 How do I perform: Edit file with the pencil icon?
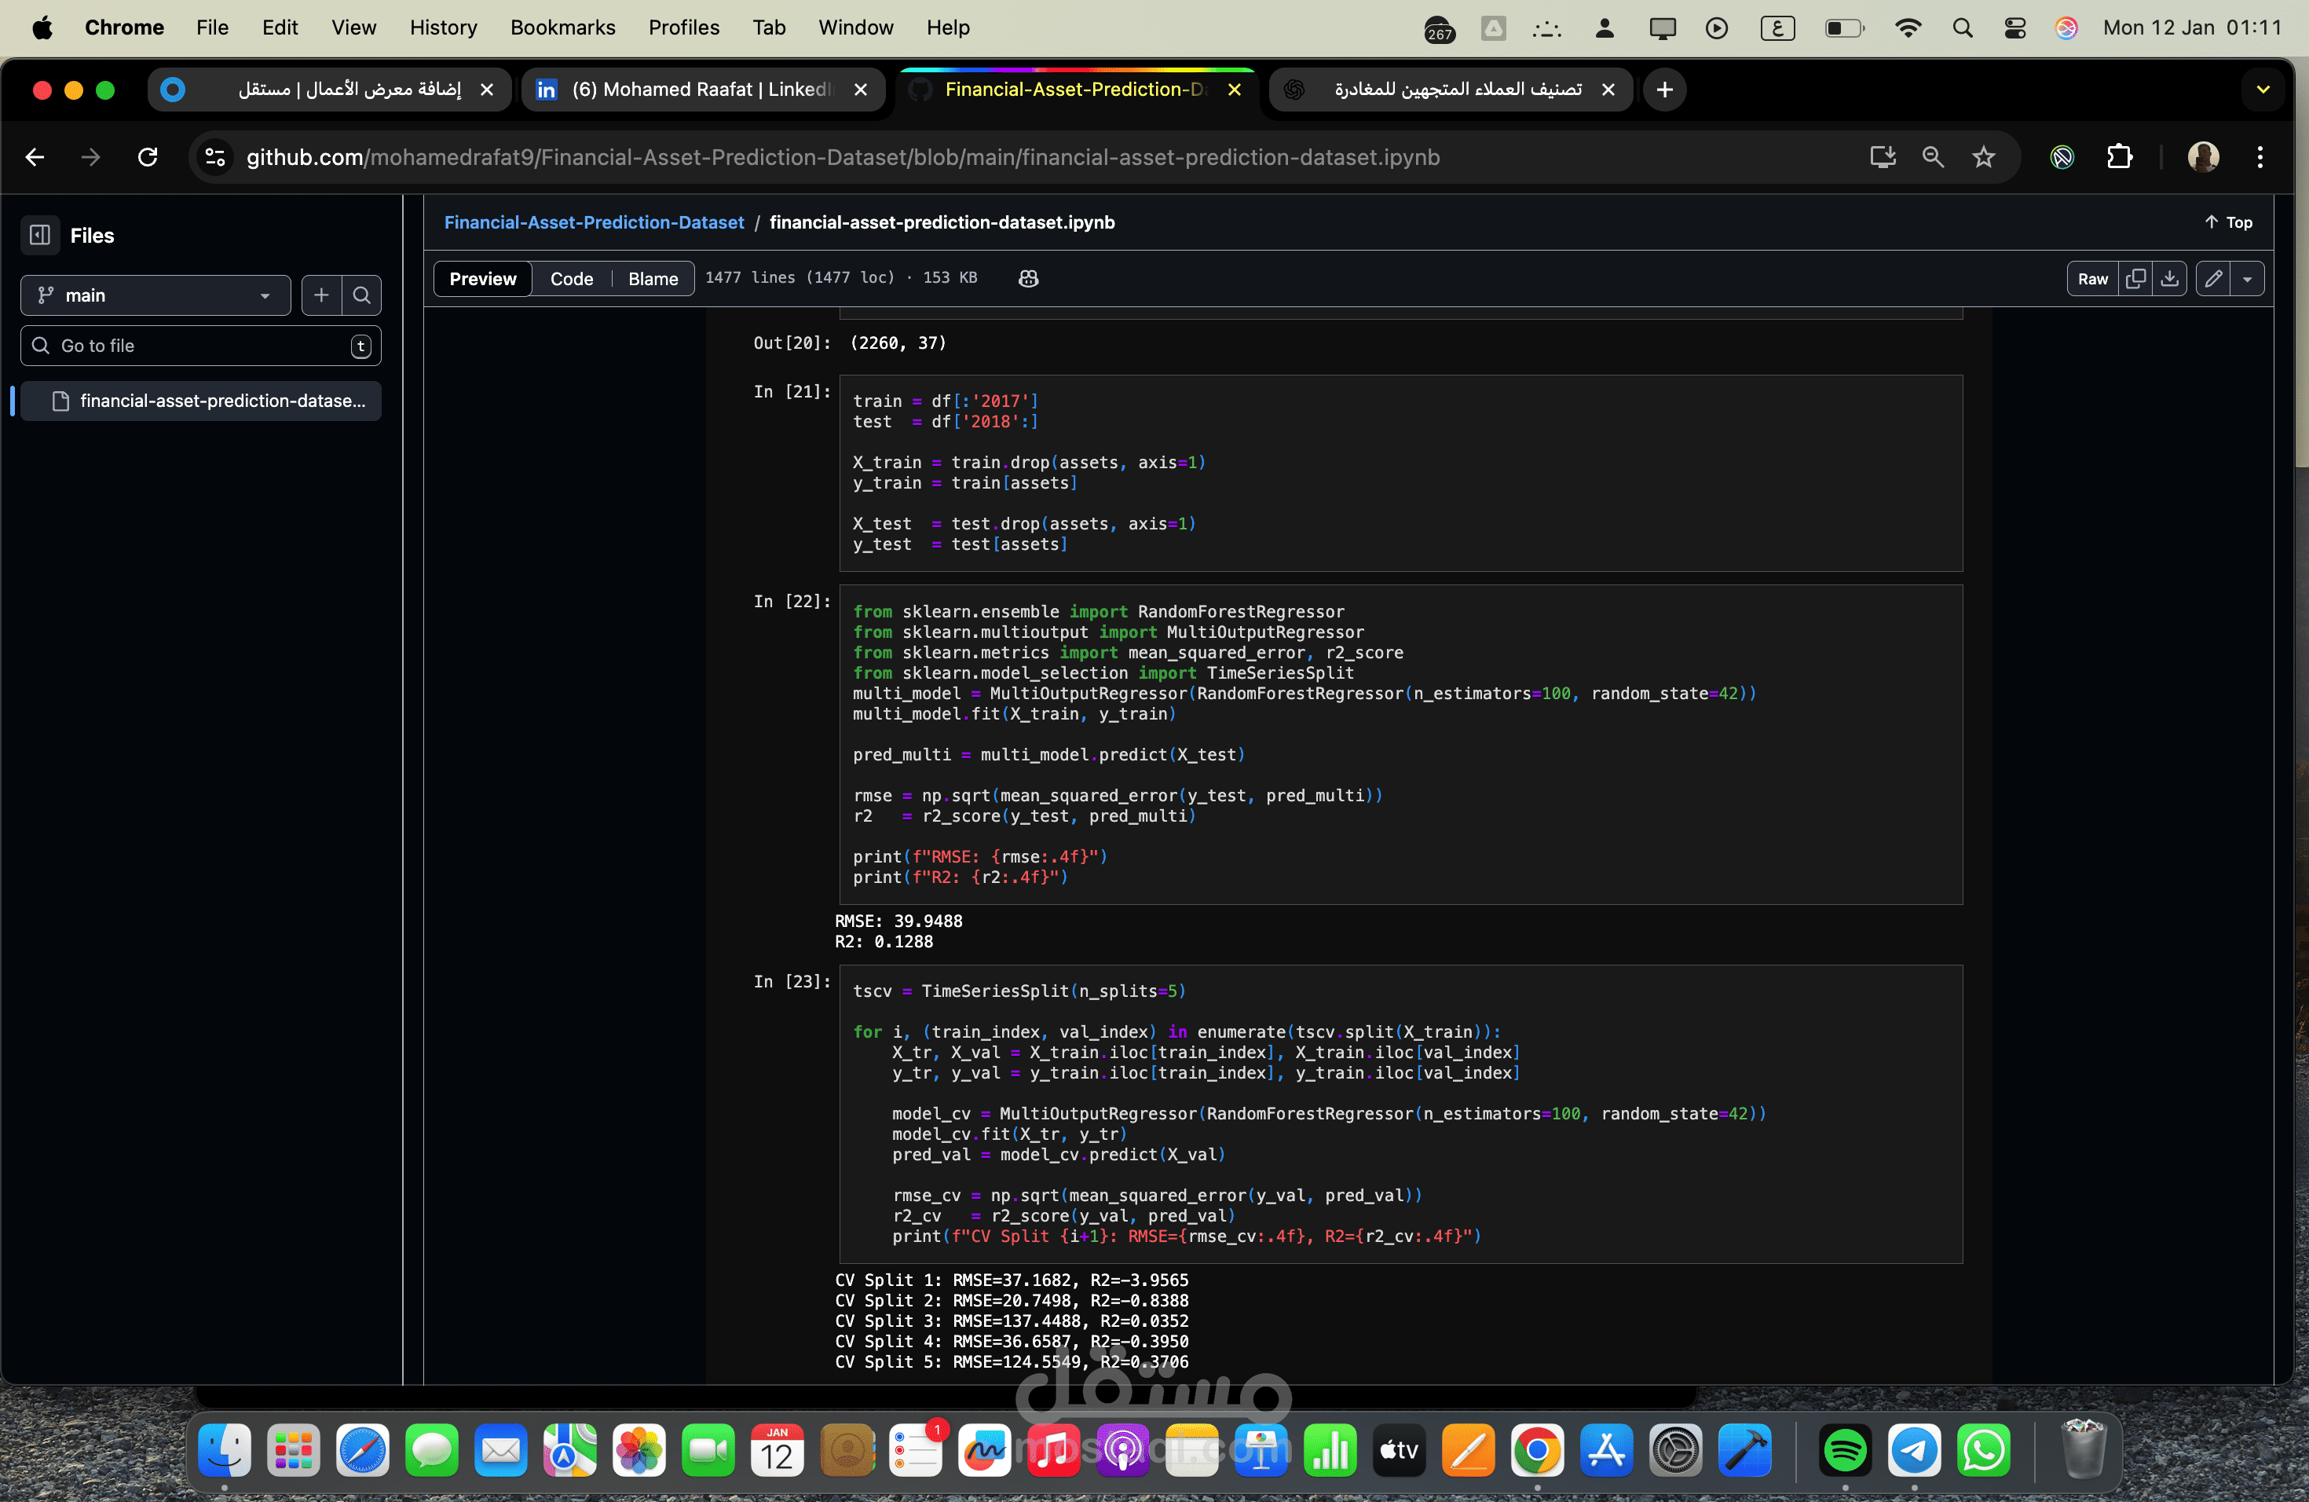pos(2213,278)
